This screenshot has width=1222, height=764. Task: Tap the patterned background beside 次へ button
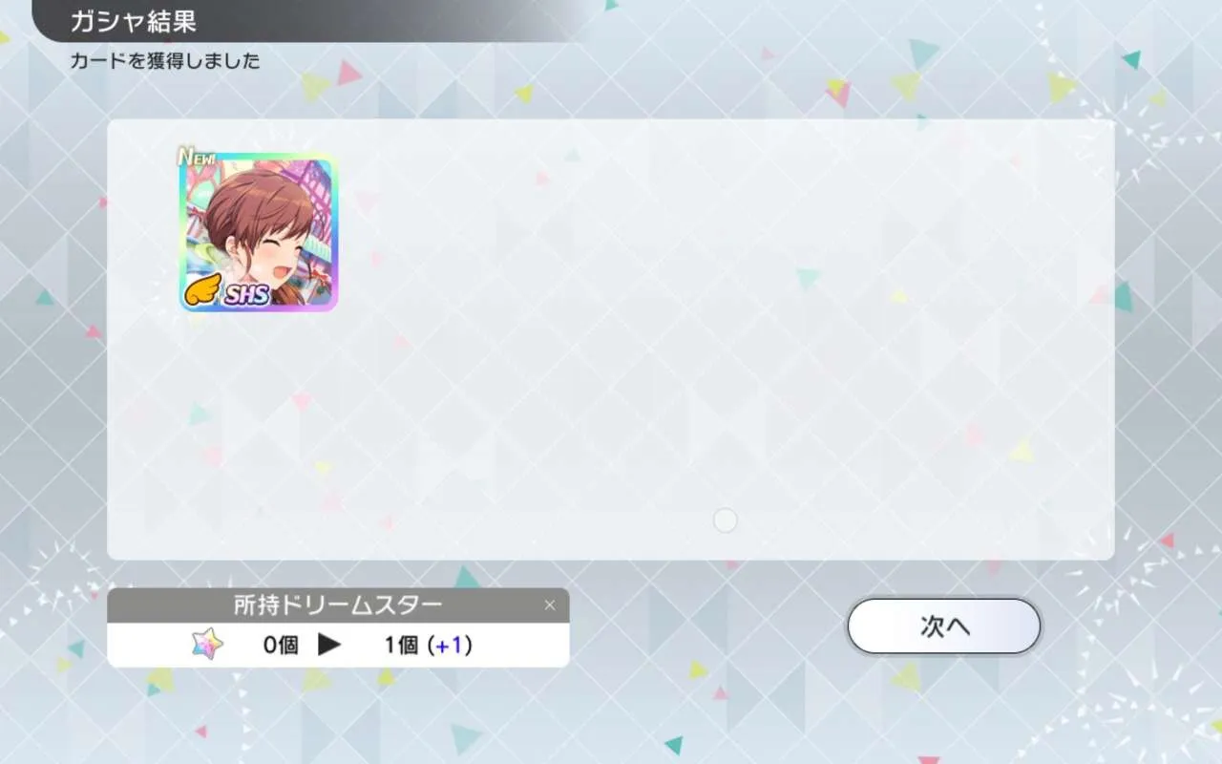1127,626
